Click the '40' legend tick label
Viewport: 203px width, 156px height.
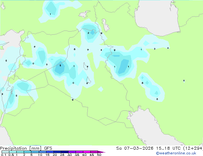coord(84,155)
